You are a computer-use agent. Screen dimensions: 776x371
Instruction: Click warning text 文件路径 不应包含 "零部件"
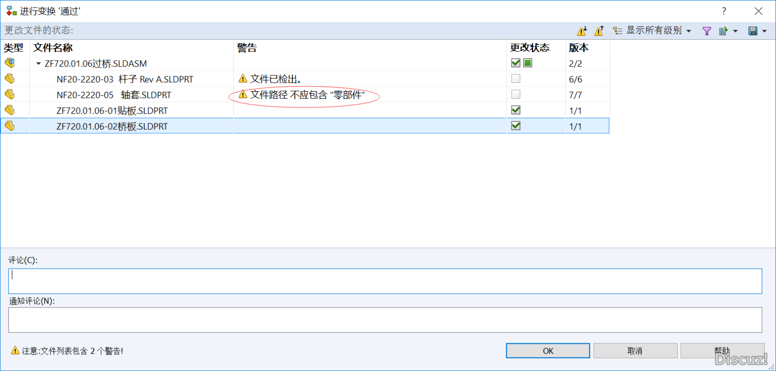pyautogui.click(x=308, y=94)
